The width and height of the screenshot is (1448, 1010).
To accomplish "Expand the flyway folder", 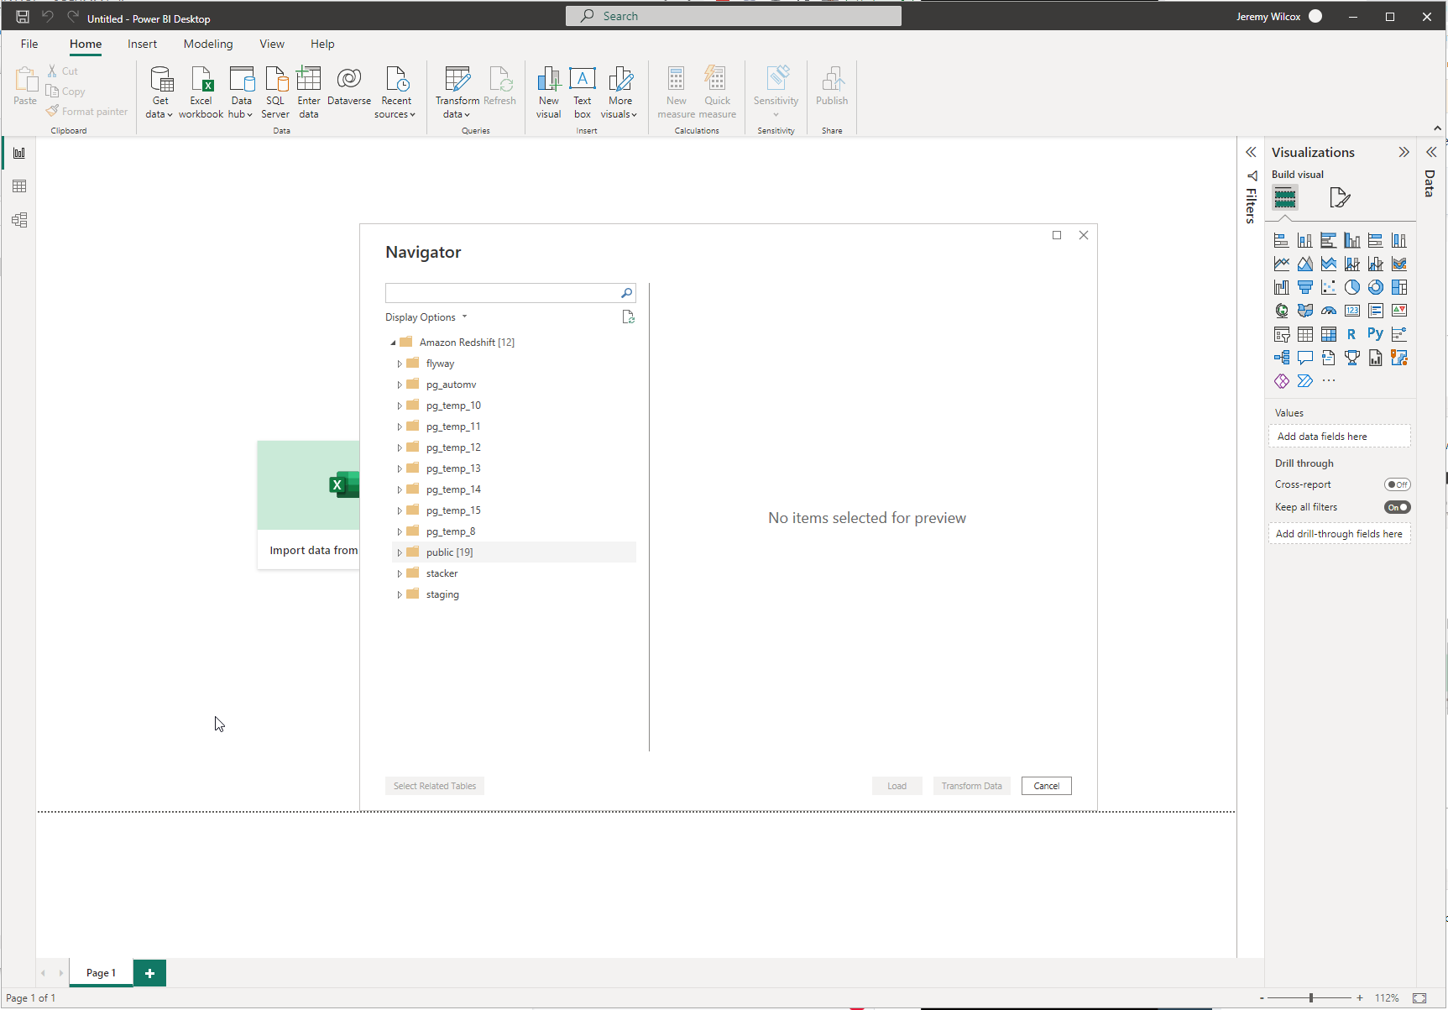I will [400, 364].
